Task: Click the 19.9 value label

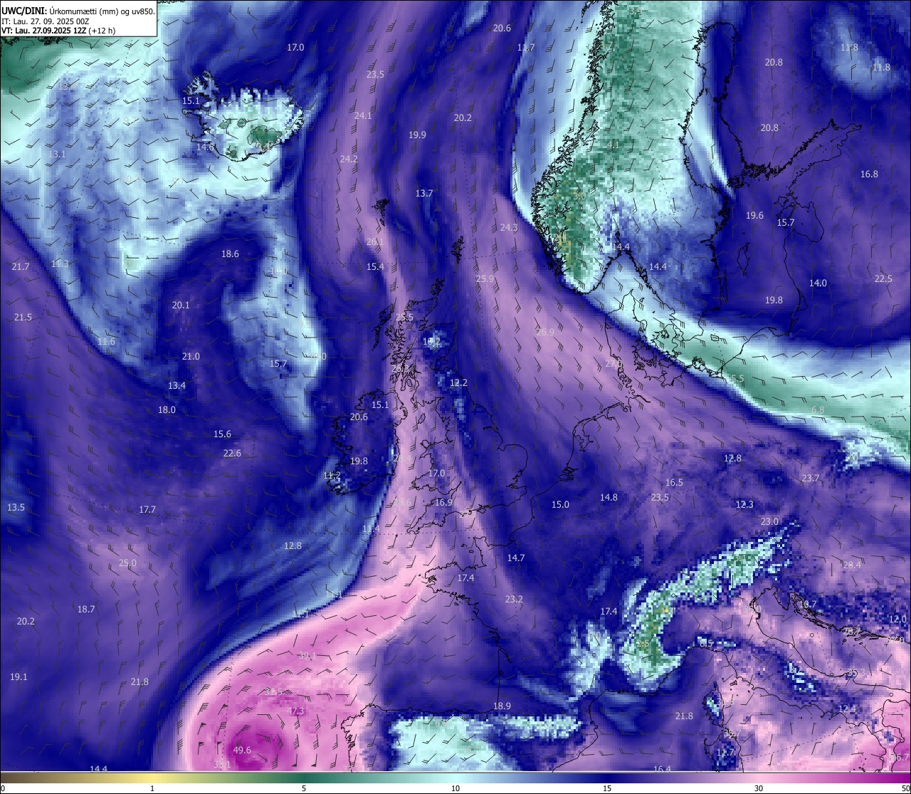Action: [x=417, y=135]
